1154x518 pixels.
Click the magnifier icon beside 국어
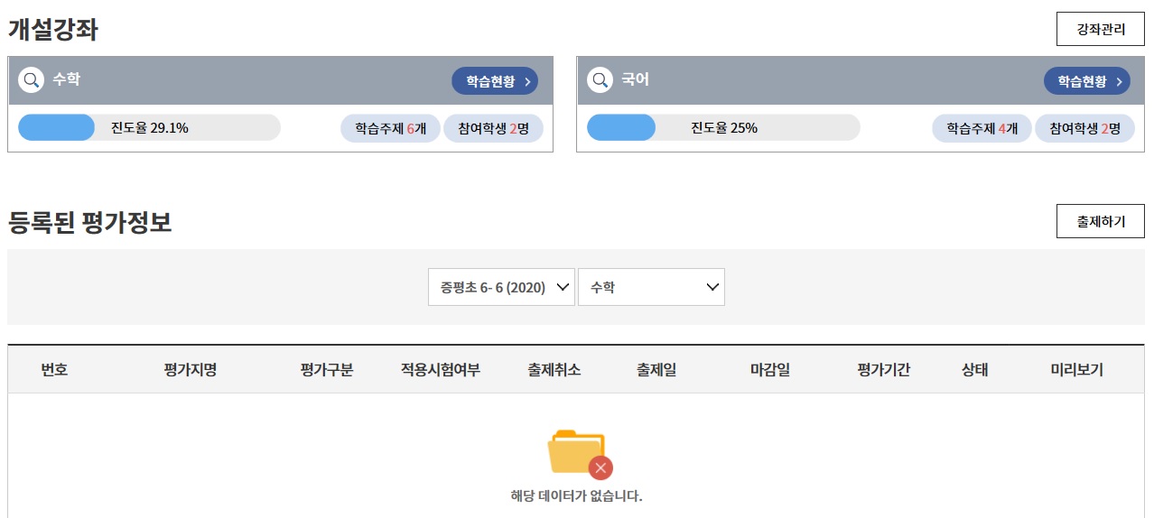[x=600, y=80]
